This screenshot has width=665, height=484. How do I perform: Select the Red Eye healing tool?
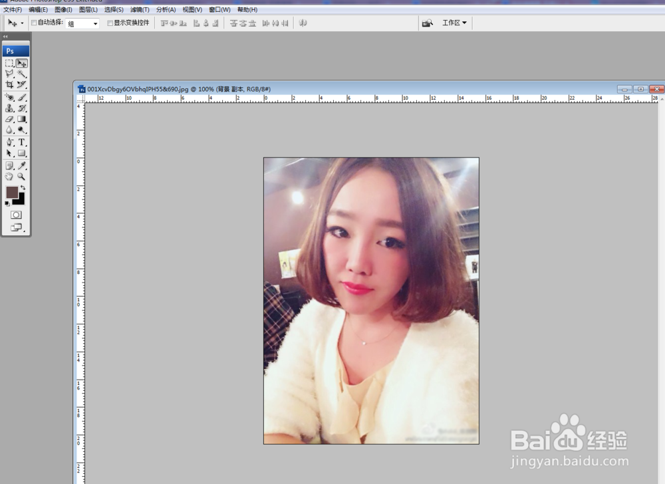click(x=9, y=98)
